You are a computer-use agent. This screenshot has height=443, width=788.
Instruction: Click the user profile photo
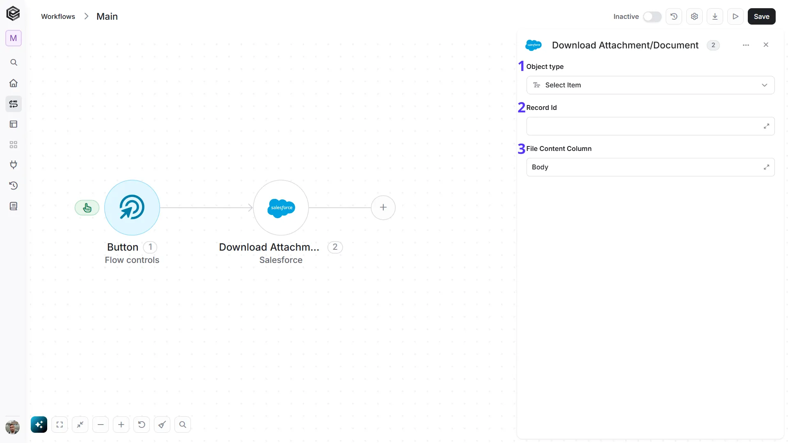pyautogui.click(x=13, y=427)
